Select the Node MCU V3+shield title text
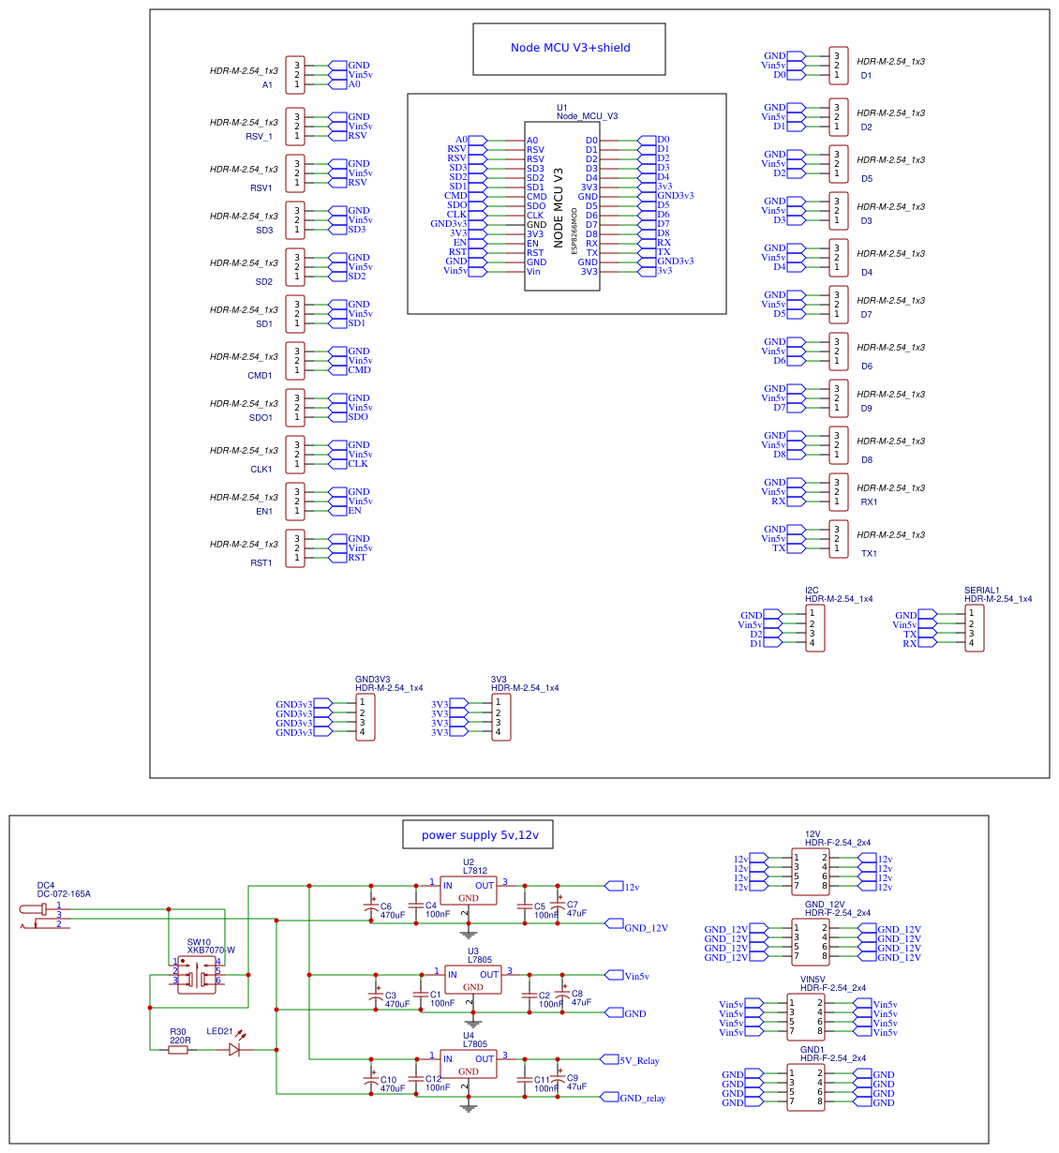The height and width of the screenshot is (1153, 1059). pyautogui.click(x=569, y=48)
